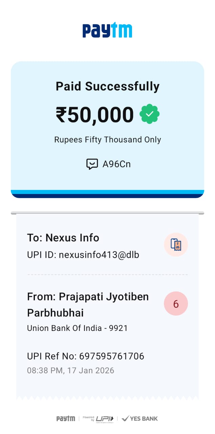Click the small Paytm logo in footer
The width and height of the screenshot is (215, 434).
[x=66, y=418]
